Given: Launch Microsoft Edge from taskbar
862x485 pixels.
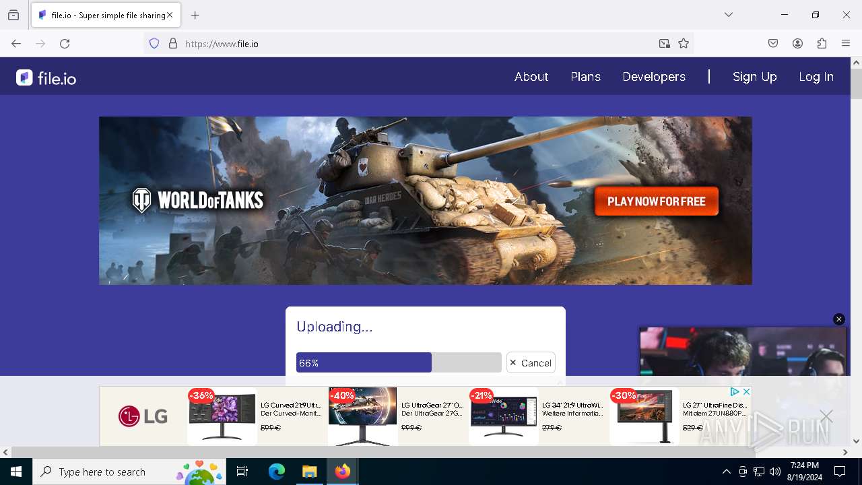Looking at the screenshot, I should click(x=277, y=472).
